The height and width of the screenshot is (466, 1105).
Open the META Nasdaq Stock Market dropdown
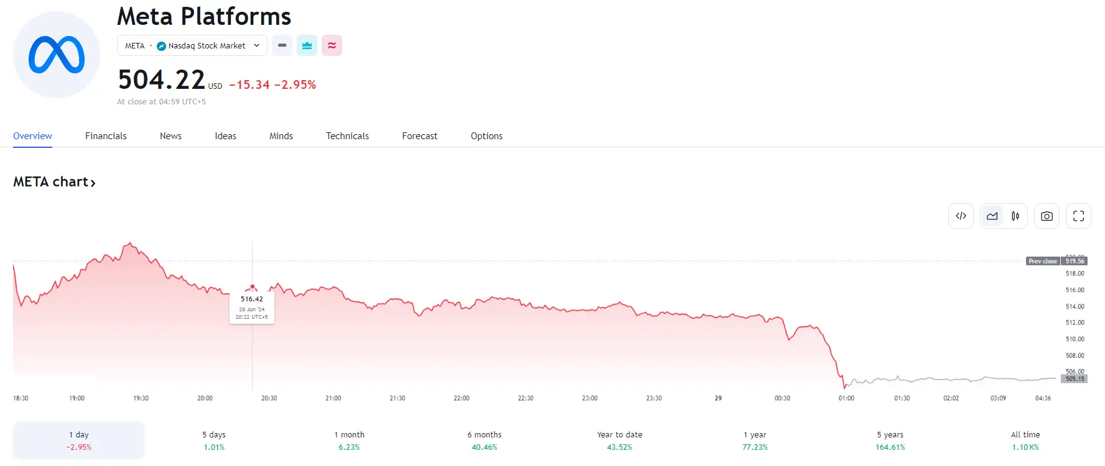click(x=192, y=45)
